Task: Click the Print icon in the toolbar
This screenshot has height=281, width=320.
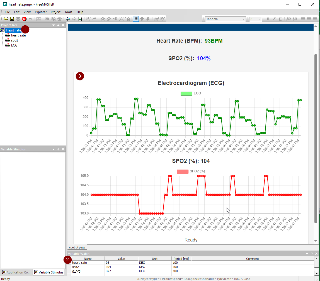Action: click(x=59, y=19)
